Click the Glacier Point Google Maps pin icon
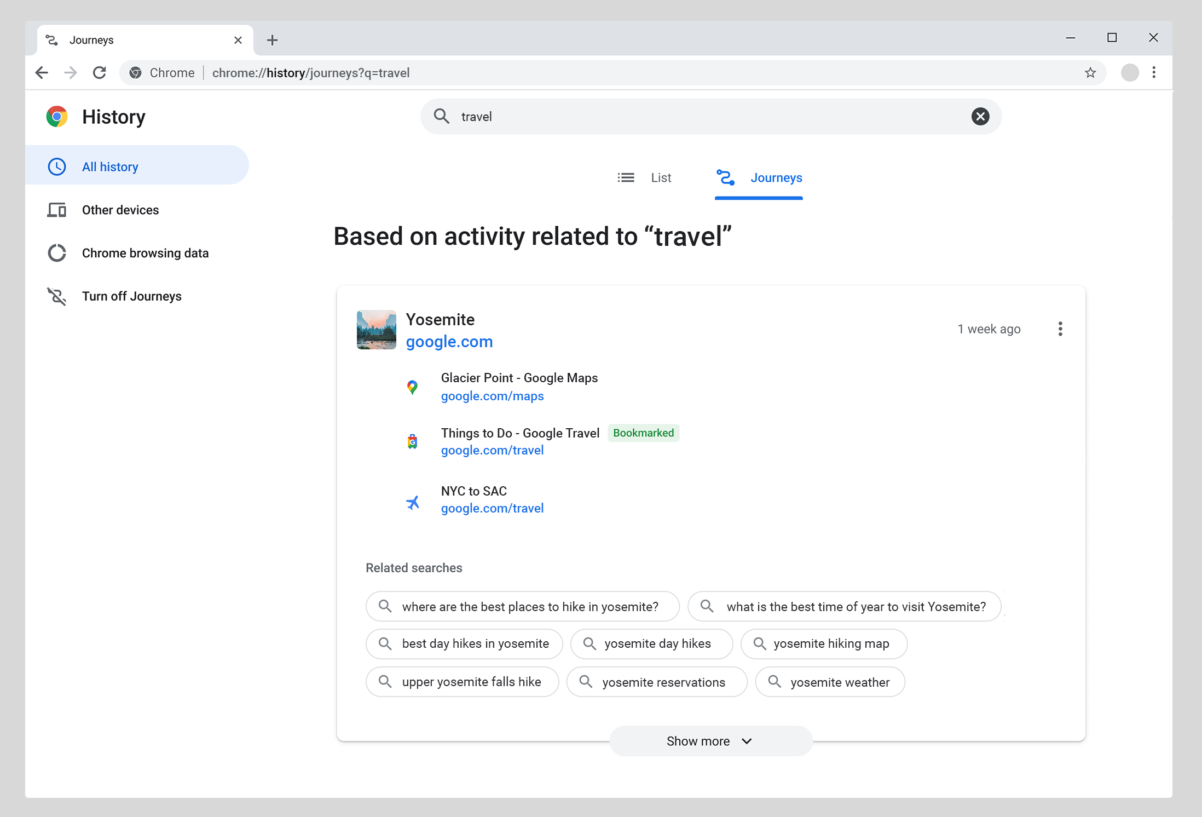 (x=412, y=387)
